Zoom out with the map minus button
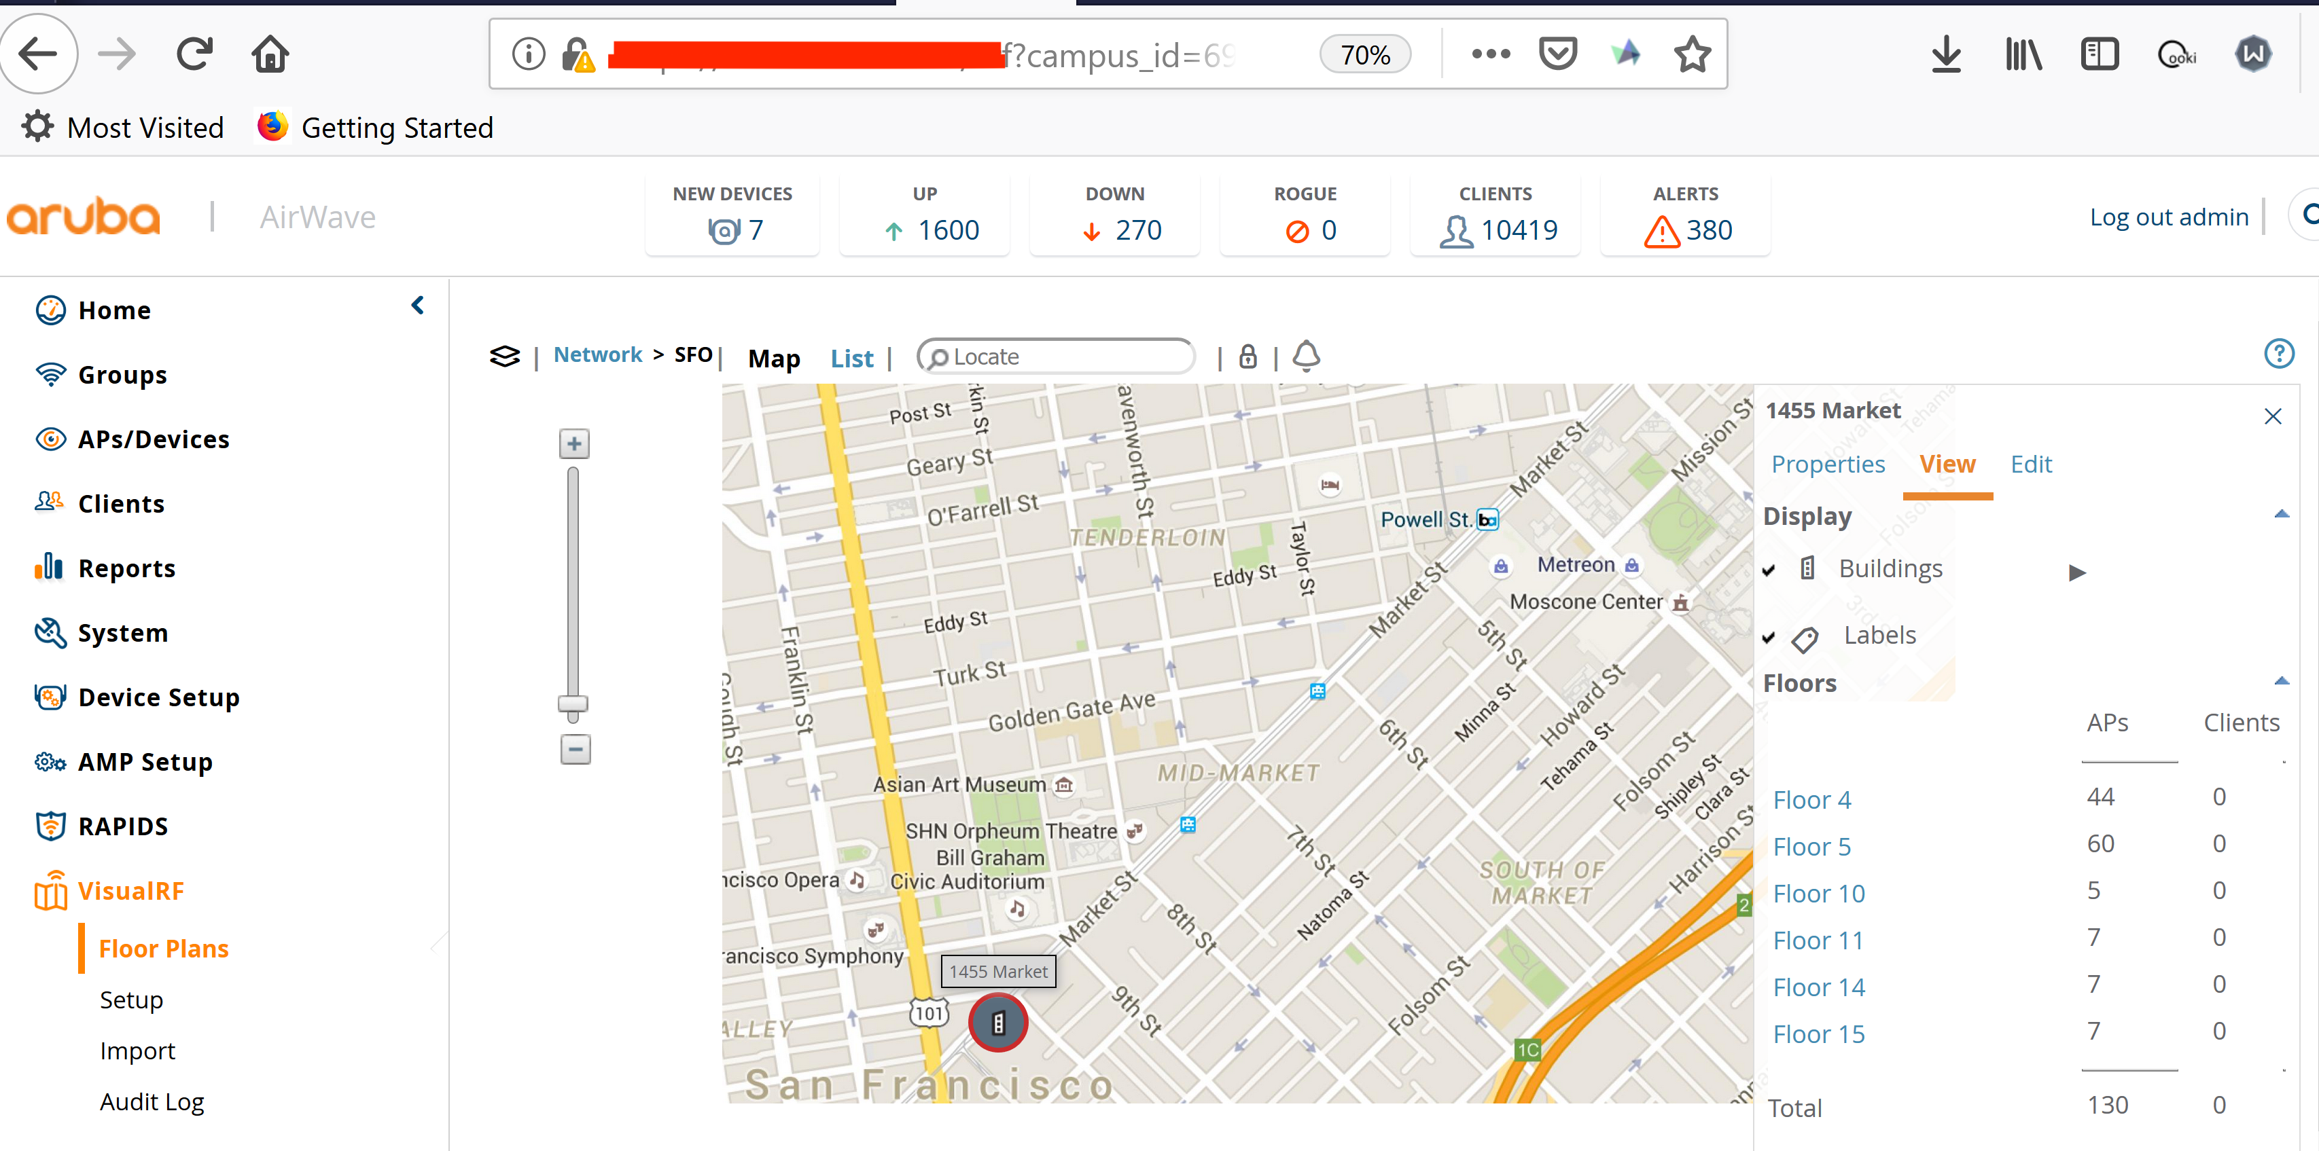Image resolution: width=2319 pixels, height=1151 pixels. coord(576,749)
